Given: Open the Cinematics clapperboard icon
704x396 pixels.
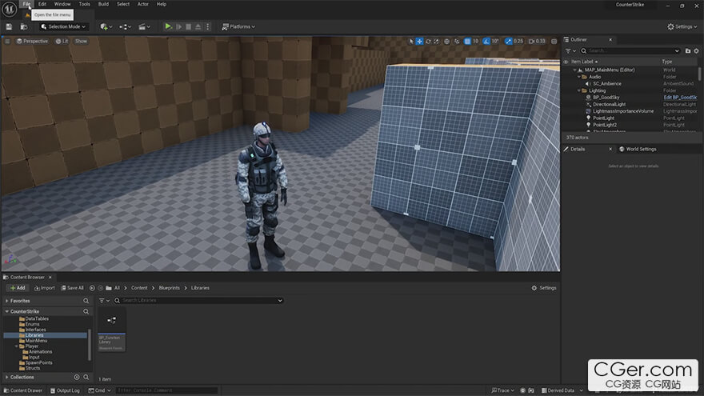Looking at the screenshot, I should 144,27.
